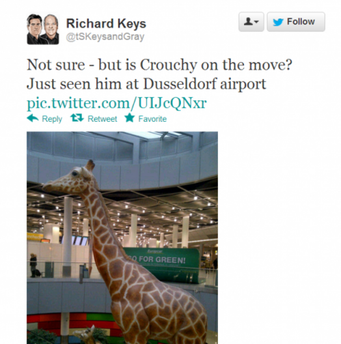Image resolution: width=341 pixels, height=344 pixels.
Task: Follow Richard Keys
Action: click(x=296, y=21)
